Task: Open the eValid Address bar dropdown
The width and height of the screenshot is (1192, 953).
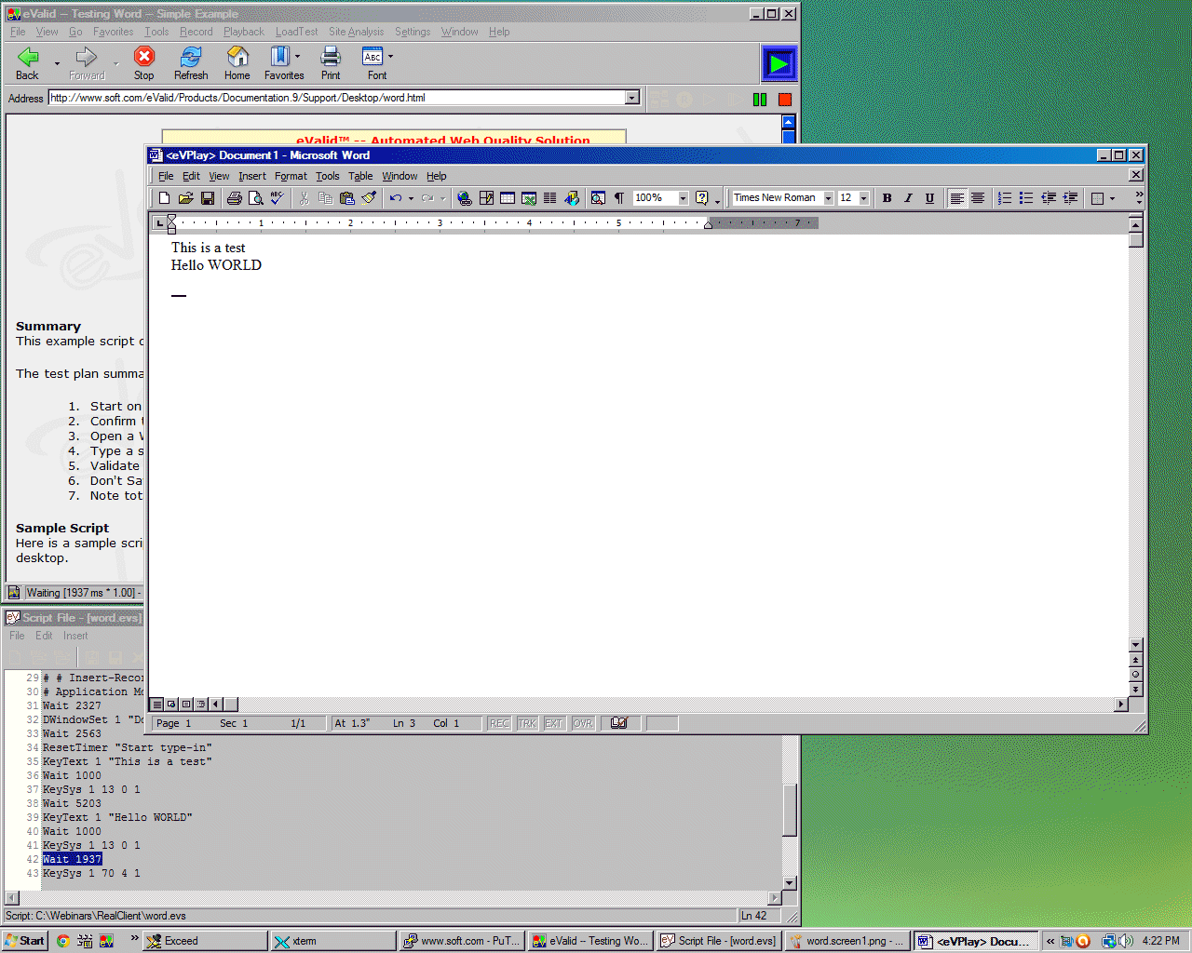Action: coord(632,98)
